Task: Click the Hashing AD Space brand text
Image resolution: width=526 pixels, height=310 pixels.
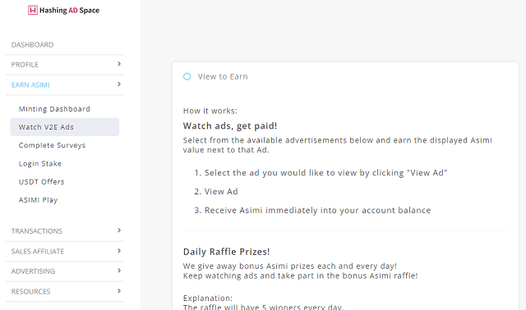Action: pyautogui.click(x=69, y=11)
